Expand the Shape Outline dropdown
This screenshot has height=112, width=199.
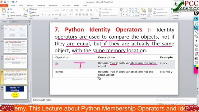coord(160,12)
